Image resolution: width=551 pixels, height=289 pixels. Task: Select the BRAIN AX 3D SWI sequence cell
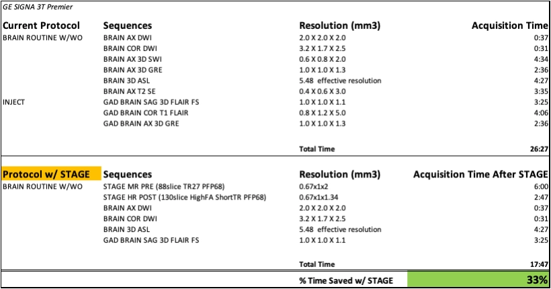[x=132, y=59]
